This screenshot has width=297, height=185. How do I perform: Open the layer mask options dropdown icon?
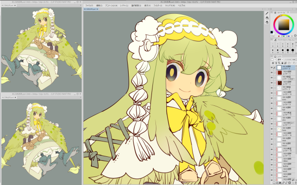pos(290,63)
